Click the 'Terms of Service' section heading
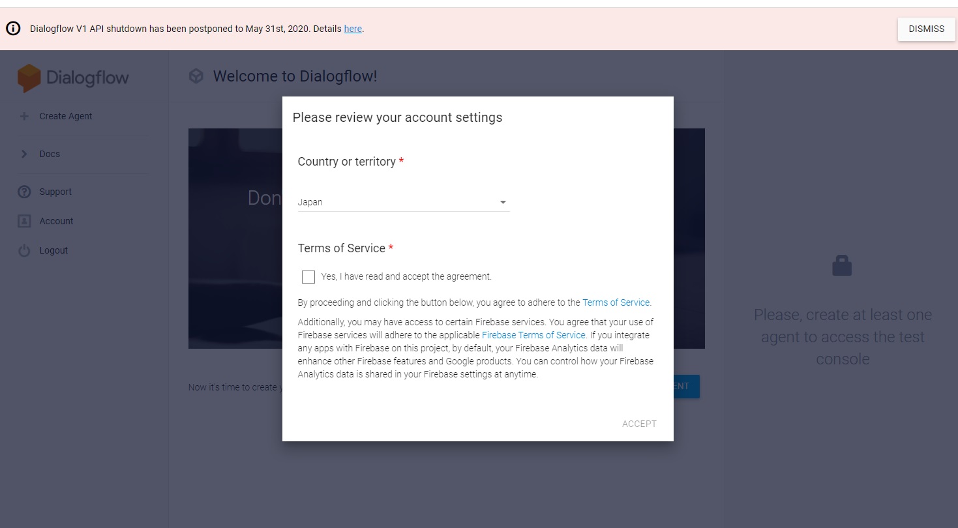 [341, 248]
